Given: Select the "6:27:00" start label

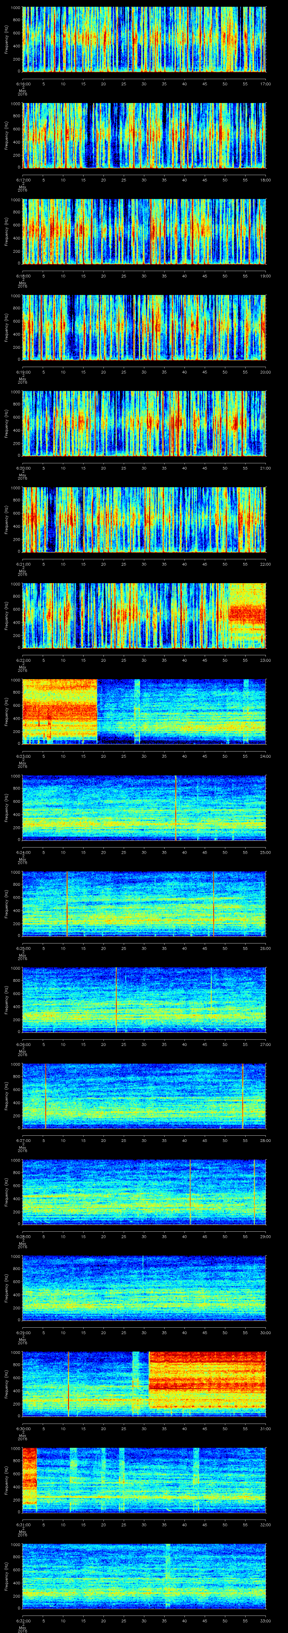Looking at the screenshot, I should 23,1140.
